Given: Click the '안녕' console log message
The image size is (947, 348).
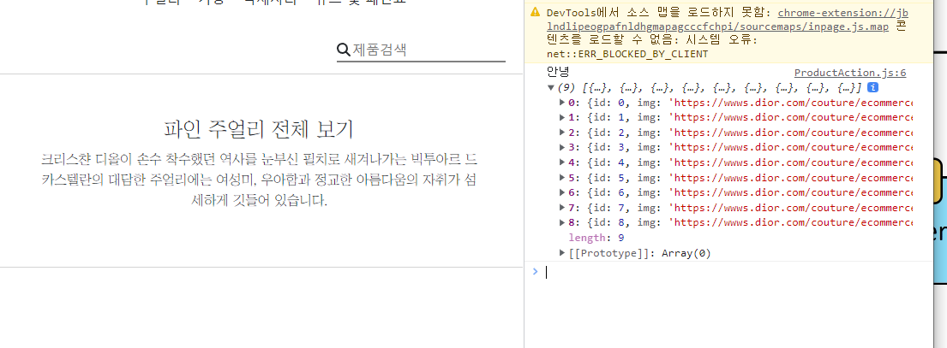Looking at the screenshot, I should tap(558, 72).
